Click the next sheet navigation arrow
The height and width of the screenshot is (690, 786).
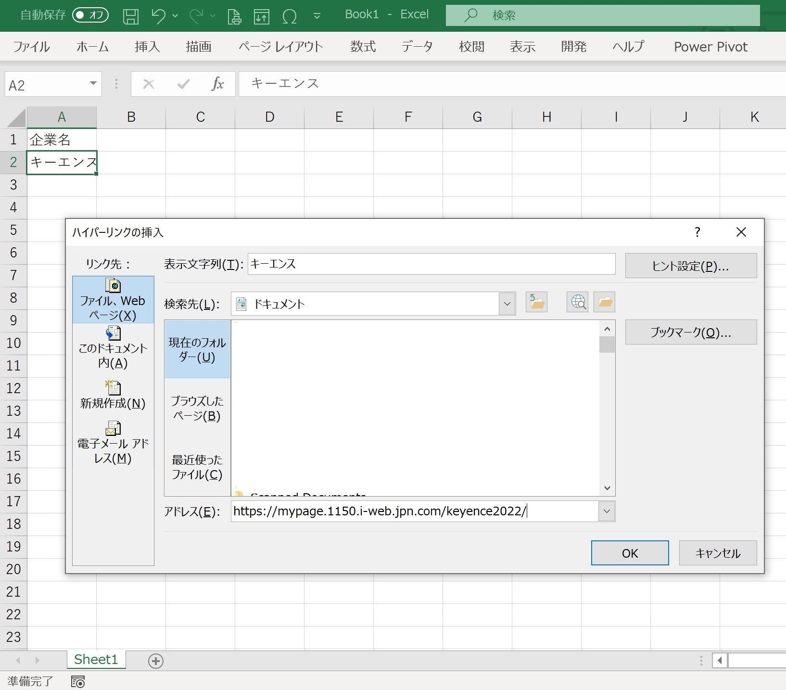(x=37, y=661)
